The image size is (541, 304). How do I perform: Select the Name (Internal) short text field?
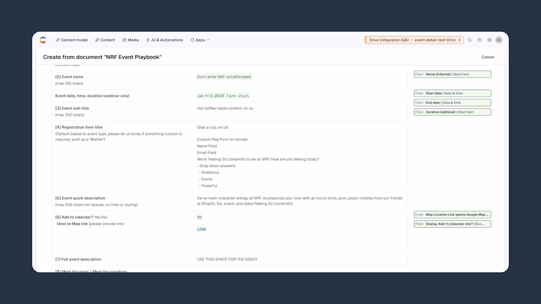[x=452, y=74]
